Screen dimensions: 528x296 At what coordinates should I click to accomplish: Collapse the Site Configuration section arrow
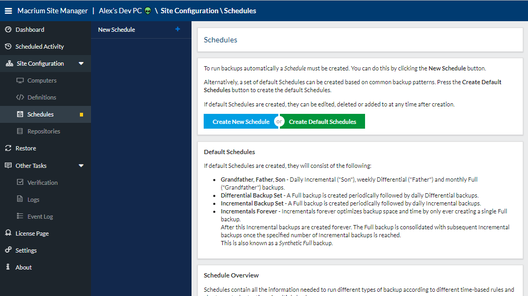coord(81,64)
